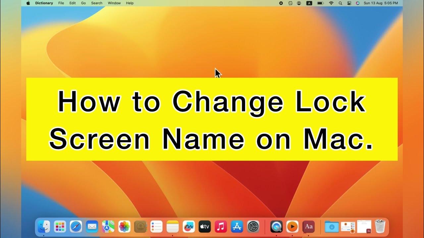This screenshot has width=424, height=238.
Task: Activate Siri from menu bar
Action: [x=357, y=3]
